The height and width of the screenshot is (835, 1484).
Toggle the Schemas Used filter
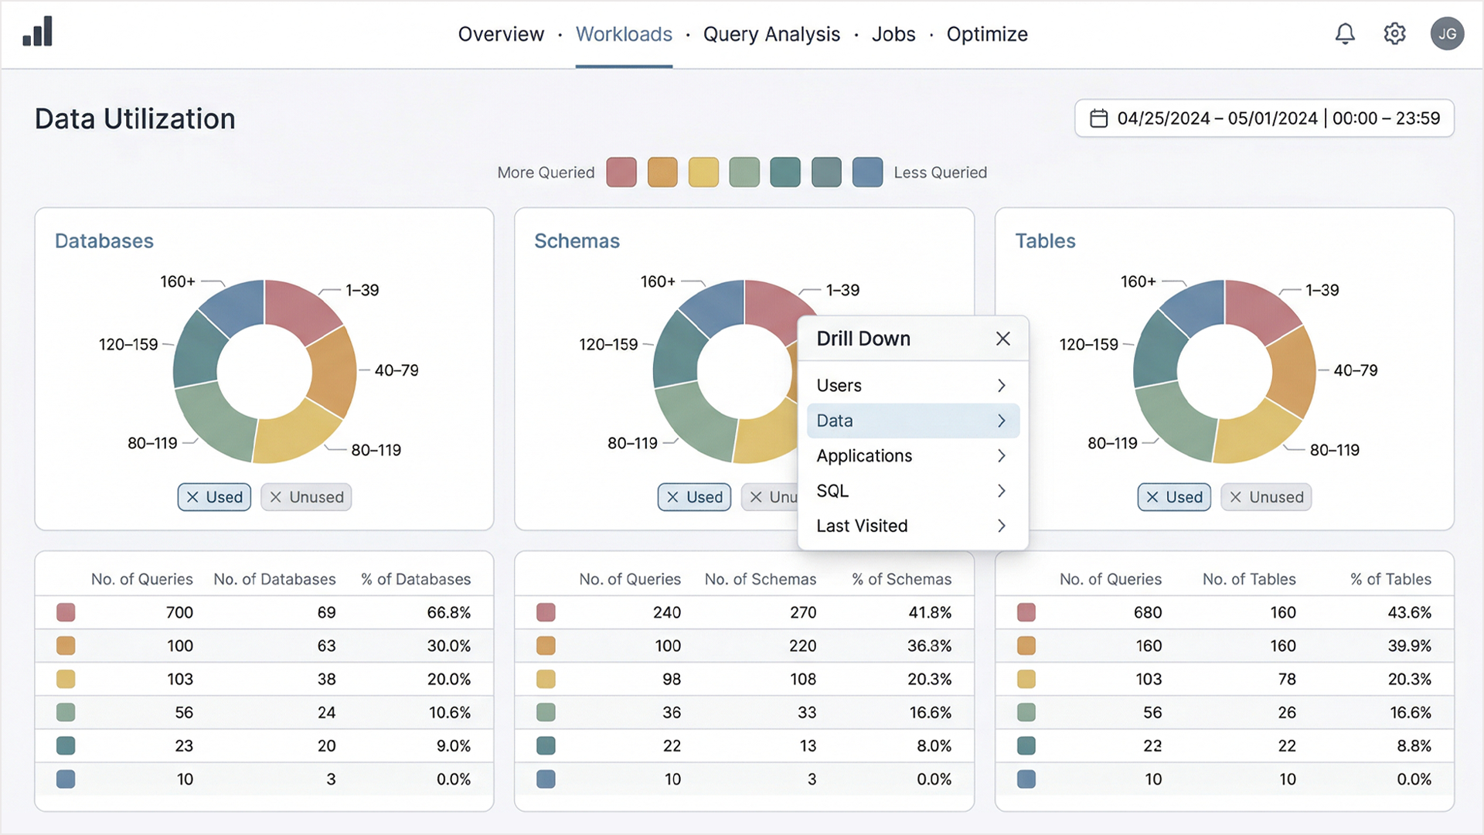[703, 497]
